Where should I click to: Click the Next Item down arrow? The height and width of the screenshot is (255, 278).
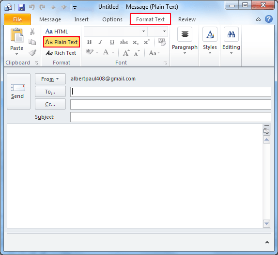(x=63, y=7)
